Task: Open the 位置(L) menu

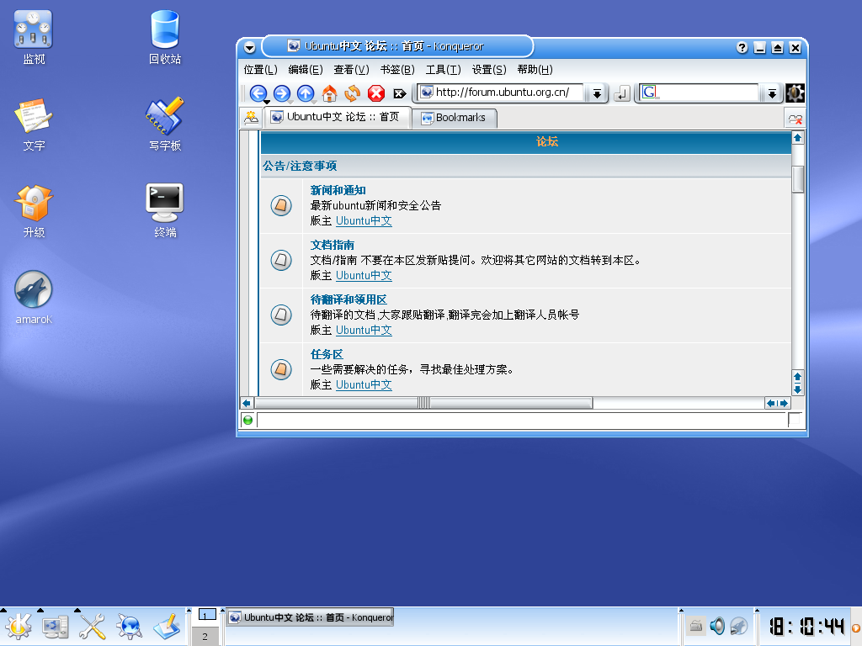Action: (x=261, y=70)
